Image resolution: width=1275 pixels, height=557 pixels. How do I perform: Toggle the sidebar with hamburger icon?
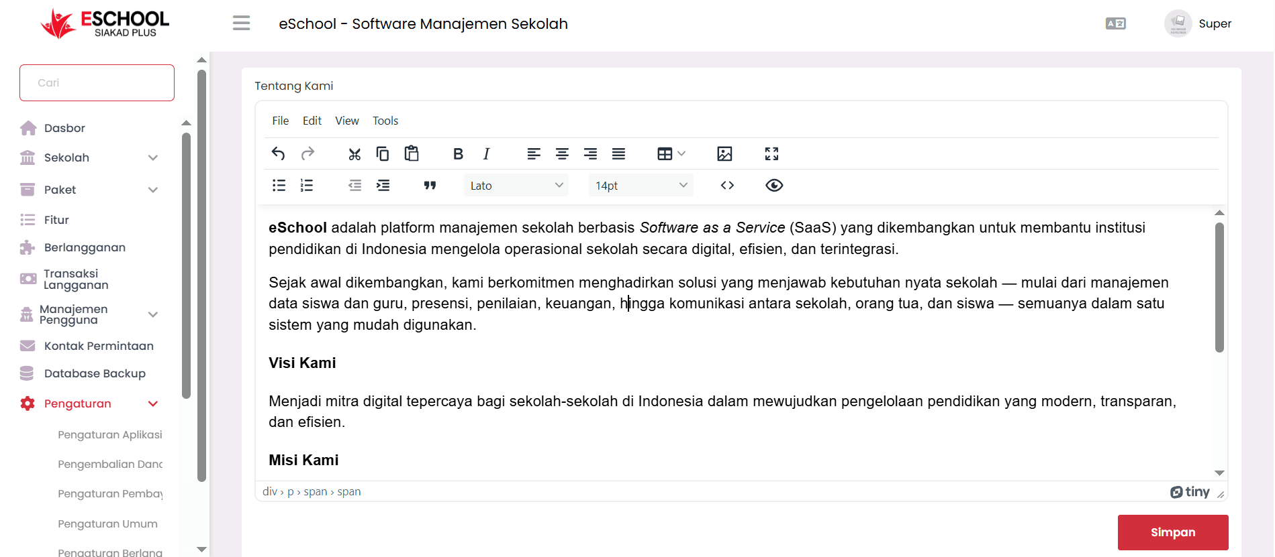(241, 23)
